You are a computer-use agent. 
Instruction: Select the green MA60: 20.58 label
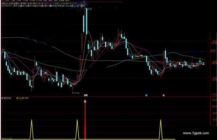pos(60,3)
